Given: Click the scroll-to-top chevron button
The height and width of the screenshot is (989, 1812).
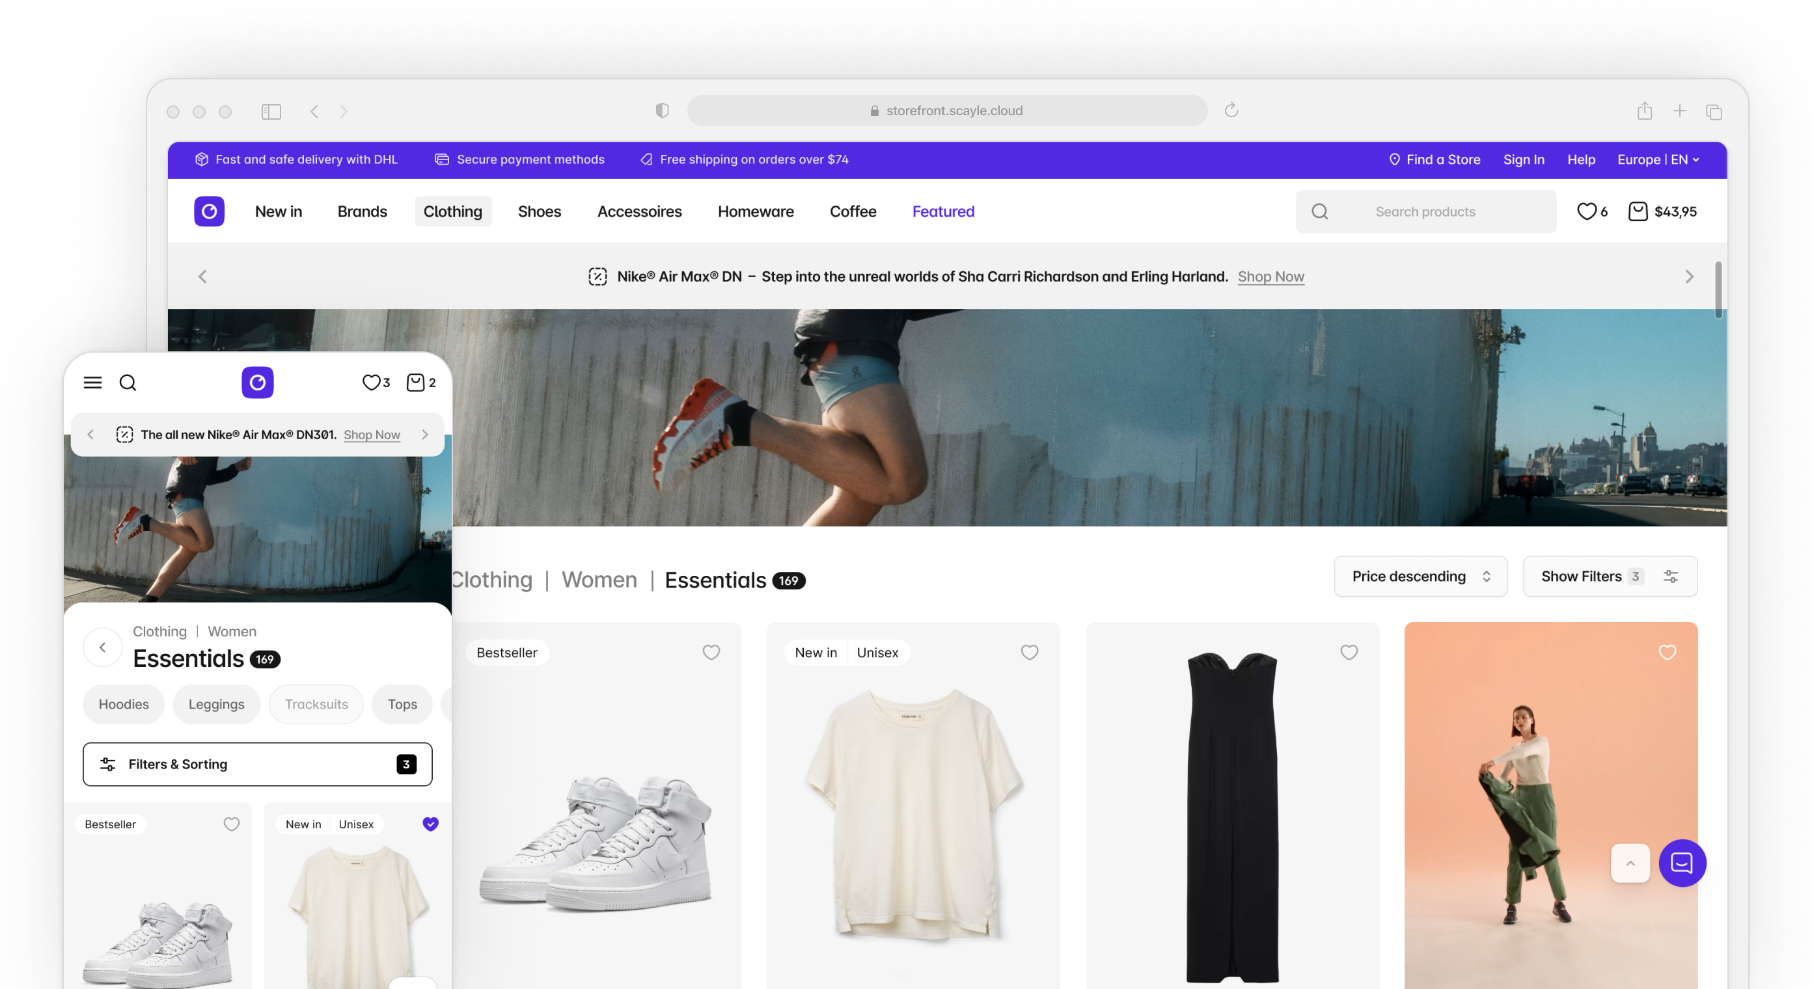Looking at the screenshot, I should (x=1630, y=863).
